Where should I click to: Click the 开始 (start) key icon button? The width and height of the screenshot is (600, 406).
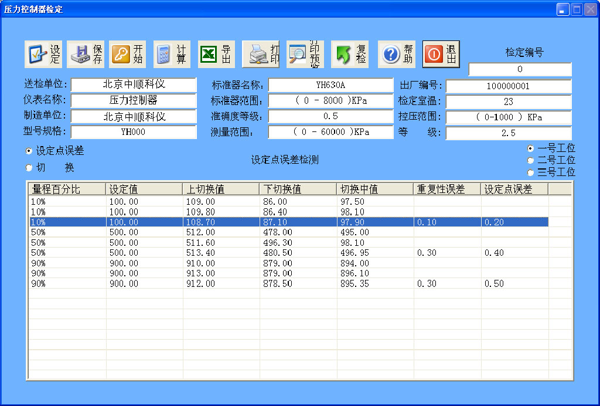coord(127,55)
